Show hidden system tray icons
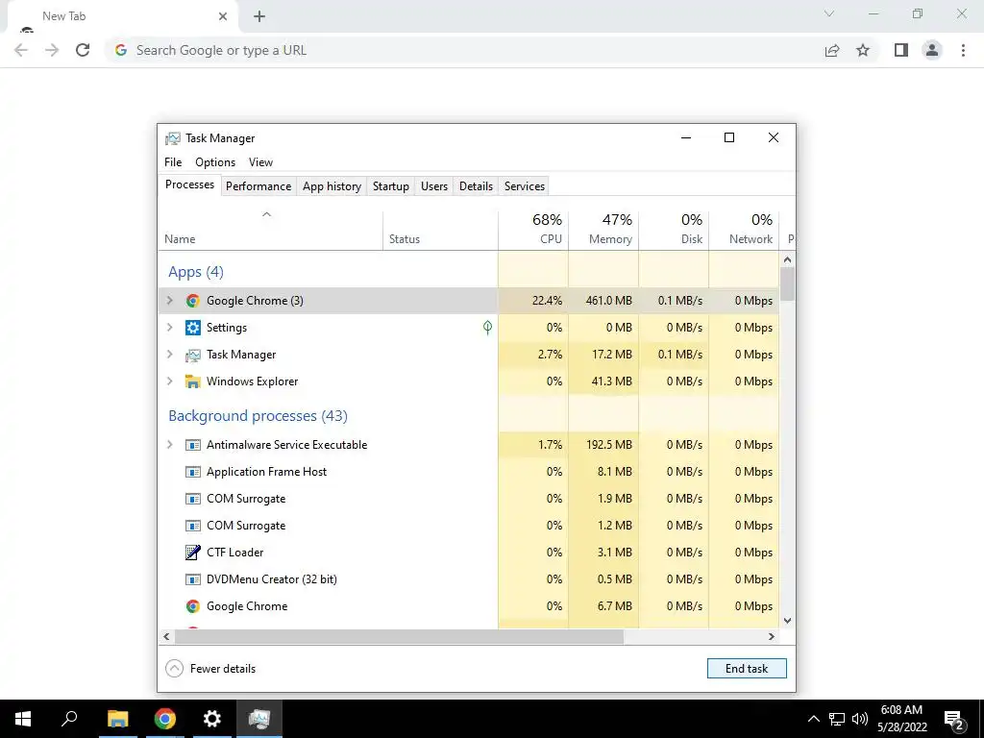The height and width of the screenshot is (738, 984). pyautogui.click(x=813, y=719)
